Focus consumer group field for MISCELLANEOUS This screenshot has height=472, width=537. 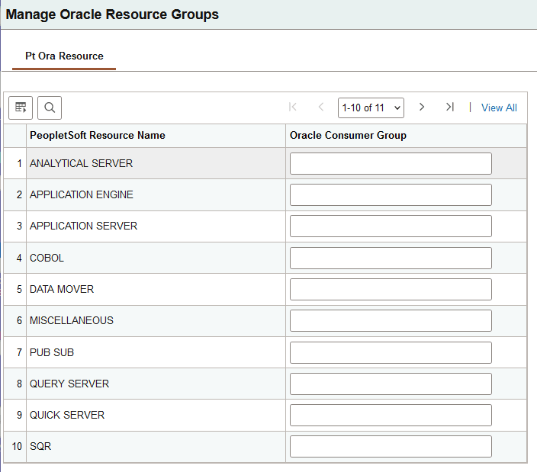coord(391,320)
